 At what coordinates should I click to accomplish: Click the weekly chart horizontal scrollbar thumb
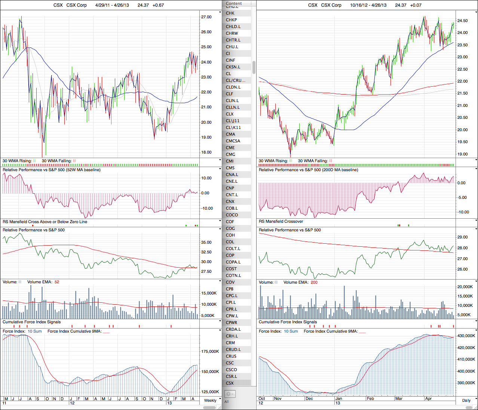coord(210,407)
